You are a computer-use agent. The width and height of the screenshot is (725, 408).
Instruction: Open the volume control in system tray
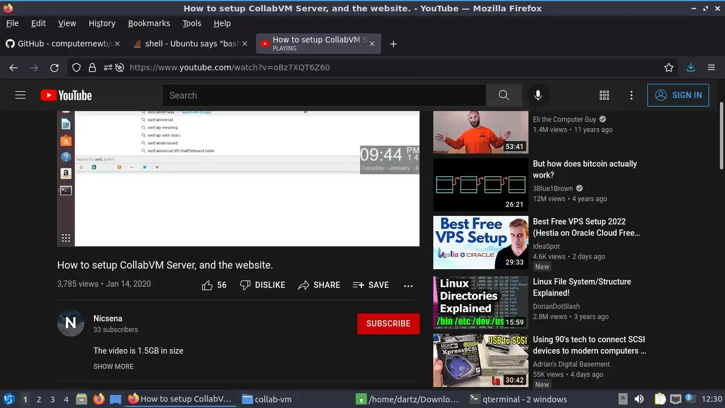pyautogui.click(x=639, y=399)
